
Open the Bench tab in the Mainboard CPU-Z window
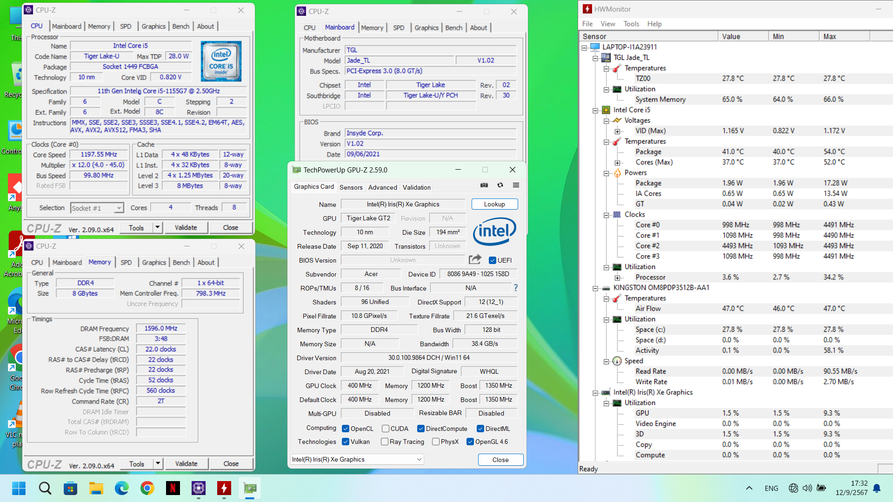point(453,28)
